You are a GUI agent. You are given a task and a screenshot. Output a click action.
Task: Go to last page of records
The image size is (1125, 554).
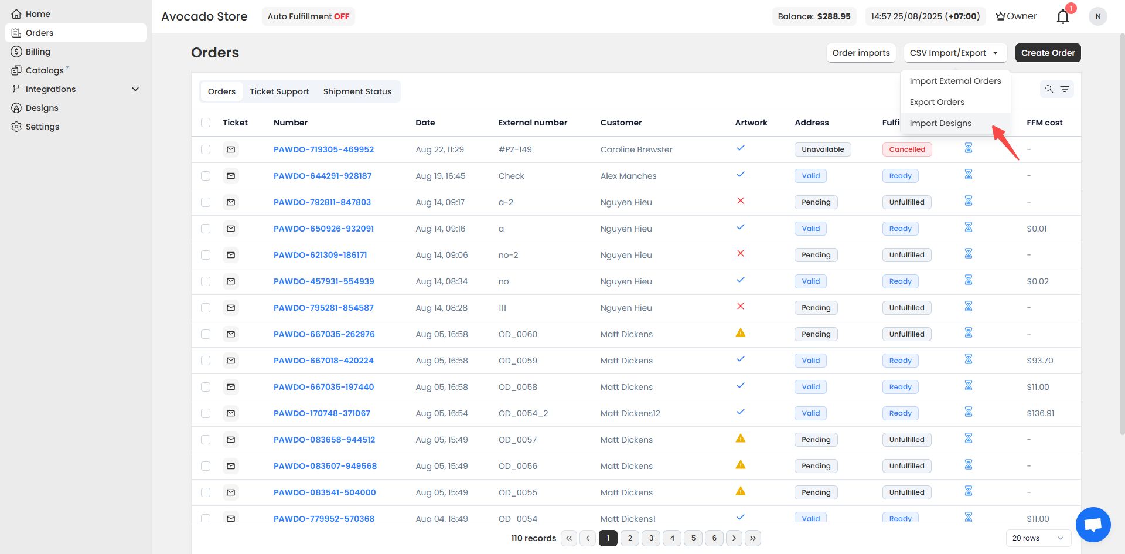[753, 538]
